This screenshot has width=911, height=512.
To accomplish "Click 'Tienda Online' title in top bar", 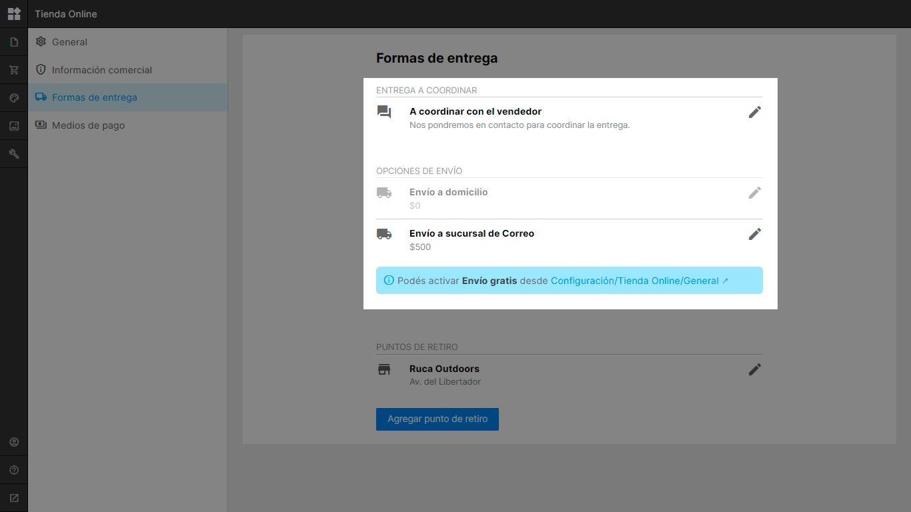I will [x=66, y=14].
